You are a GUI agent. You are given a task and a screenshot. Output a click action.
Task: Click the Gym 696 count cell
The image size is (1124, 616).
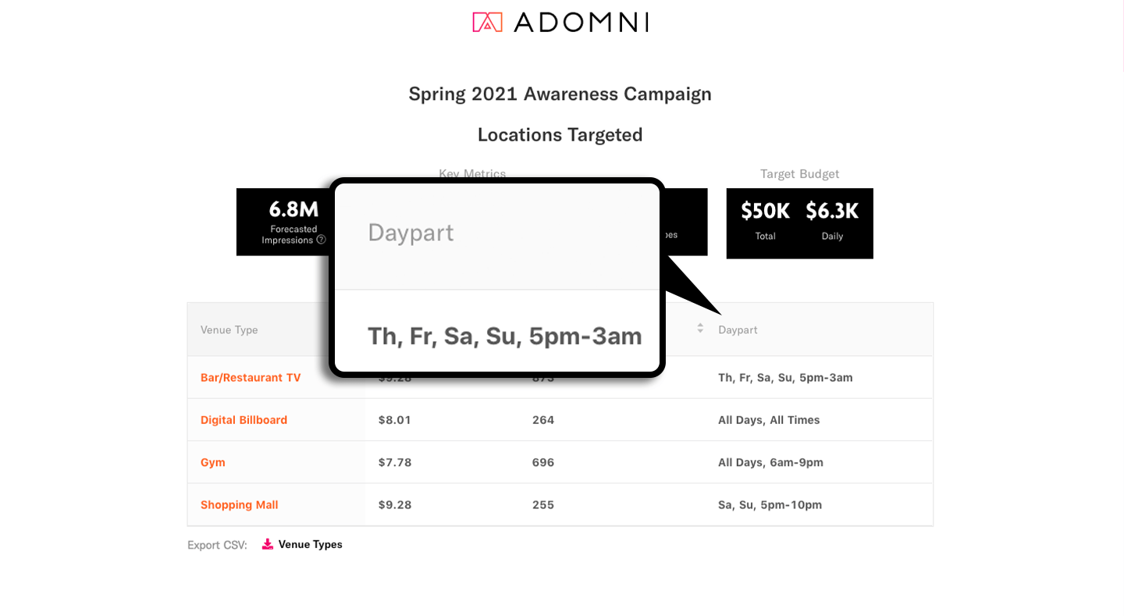[543, 462]
